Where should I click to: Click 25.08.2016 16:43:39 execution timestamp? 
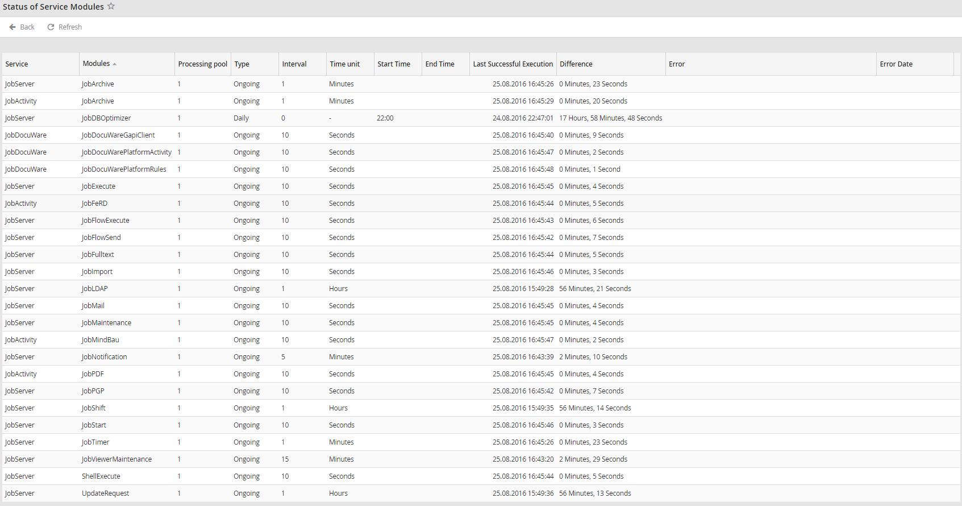523,357
